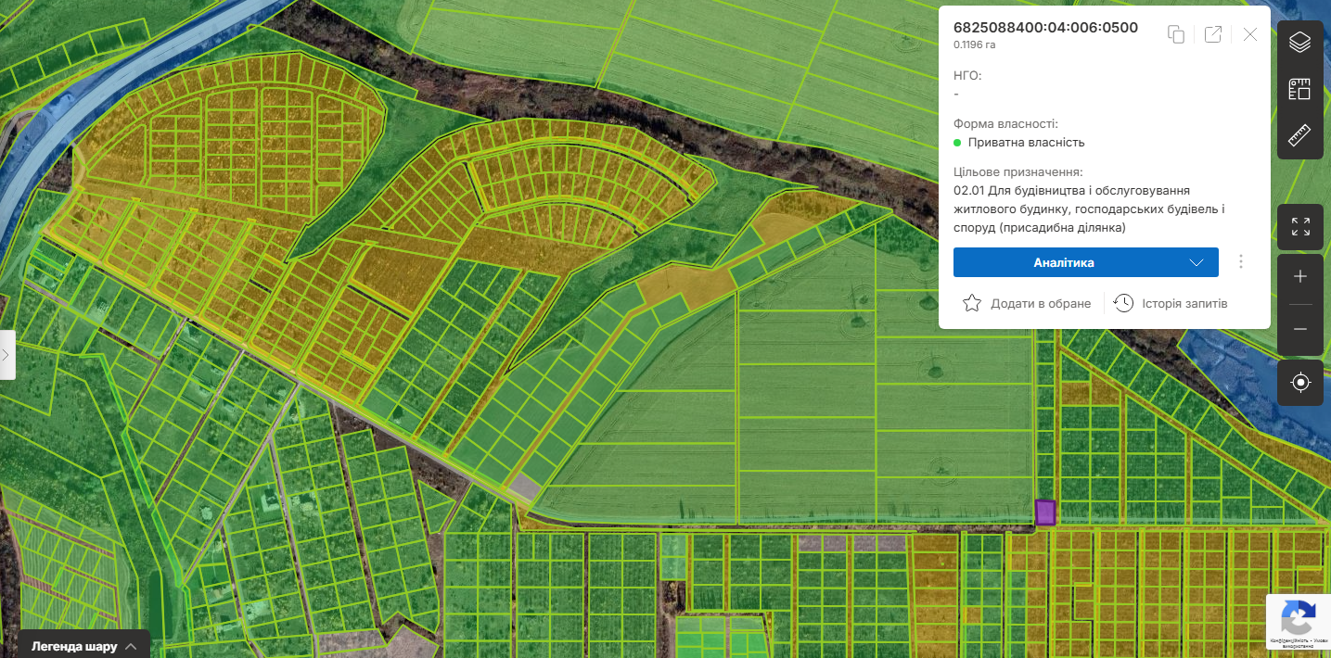Expand the Легенда шару panel
The image size is (1331, 658).
(x=83, y=646)
